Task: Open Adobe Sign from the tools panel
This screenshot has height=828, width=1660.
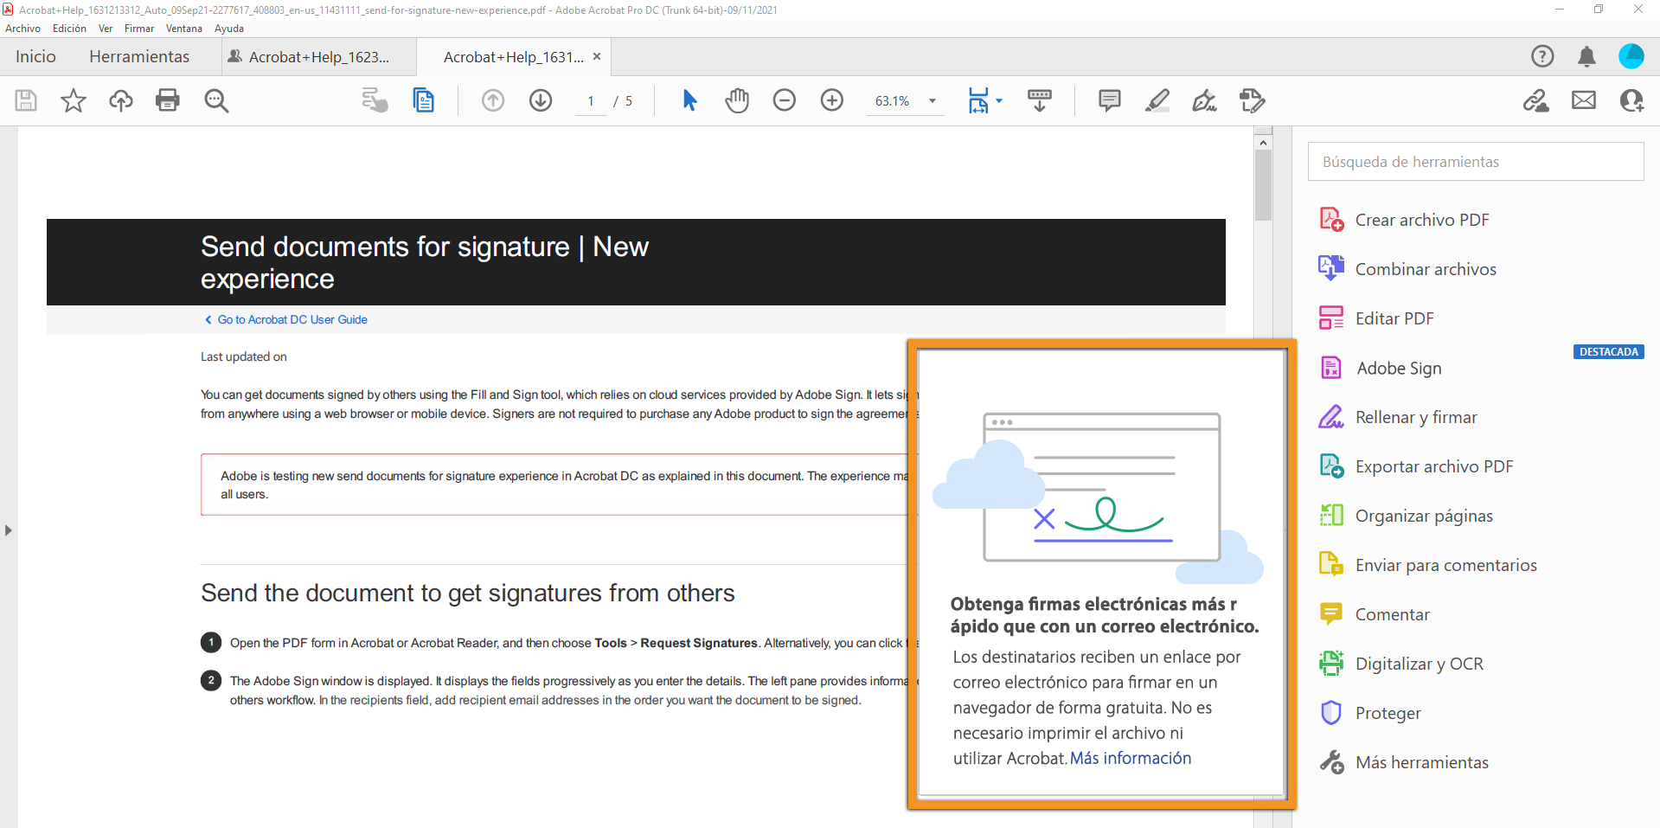Action: tap(1398, 367)
